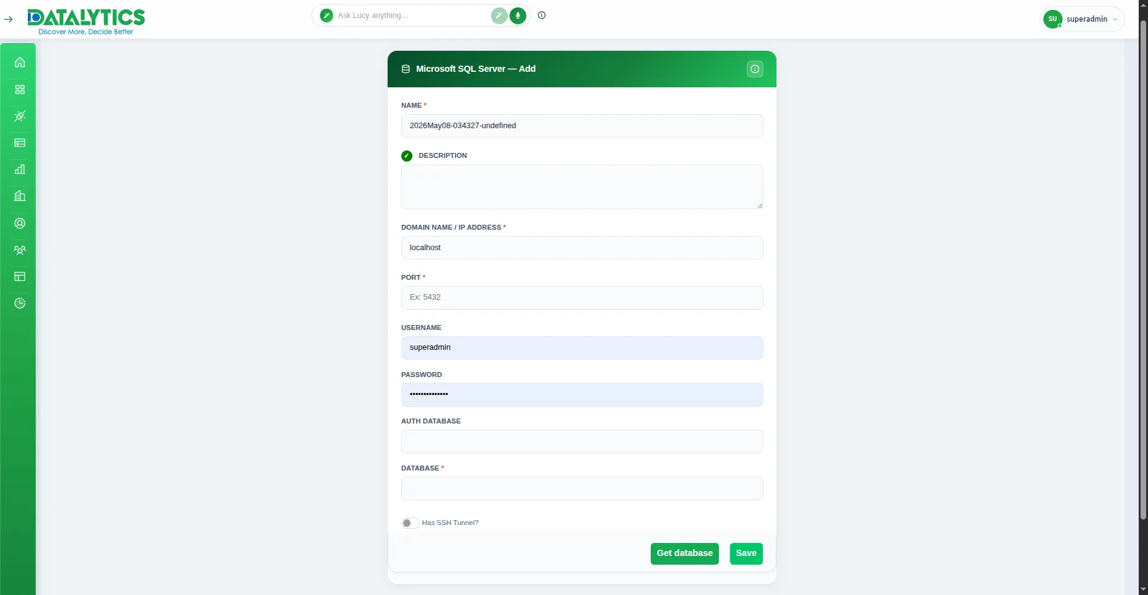The width and height of the screenshot is (1148, 595).
Task: Click the "superadmin" account name at top
Action: [1087, 19]
